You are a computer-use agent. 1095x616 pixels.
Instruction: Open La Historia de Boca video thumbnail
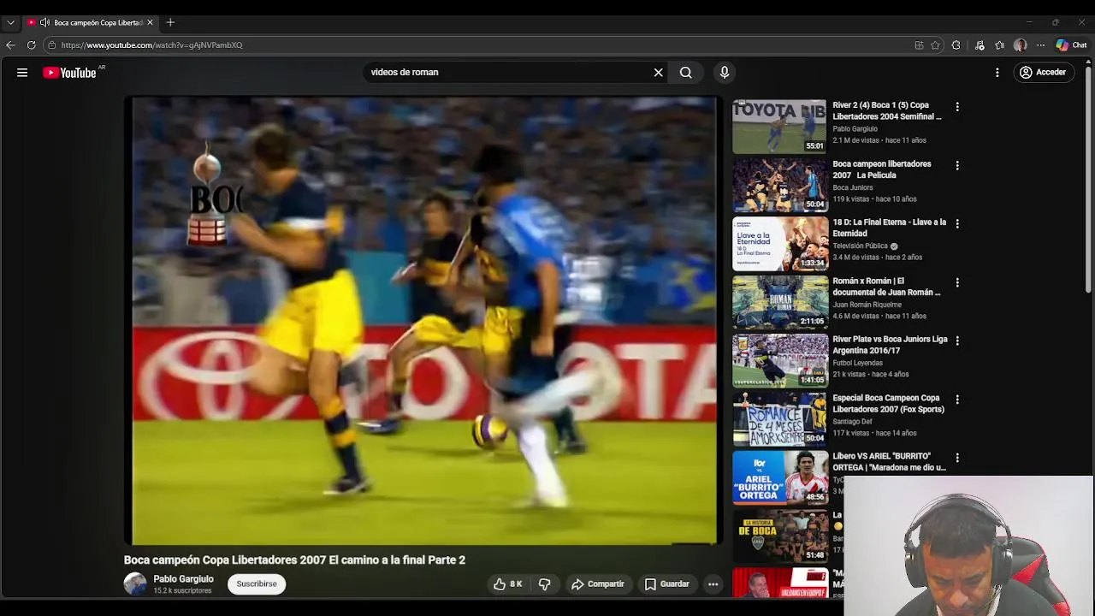pyautogui.click(x=779, y=536)
